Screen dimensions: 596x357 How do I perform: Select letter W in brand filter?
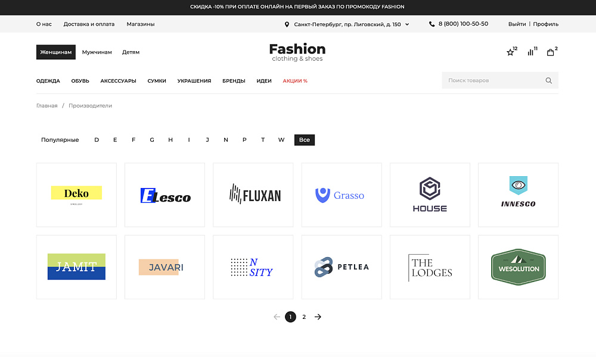pos(281,139)
